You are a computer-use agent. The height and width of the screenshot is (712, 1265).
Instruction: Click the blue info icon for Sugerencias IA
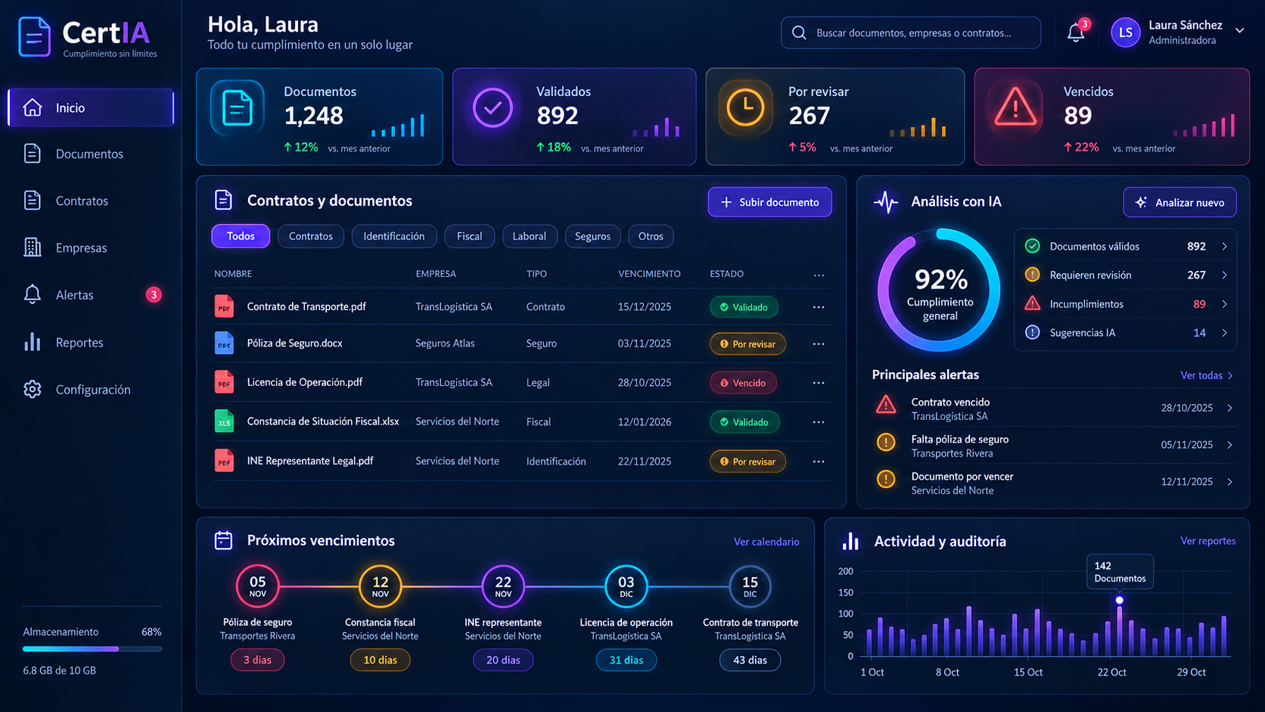(1032, 332)
